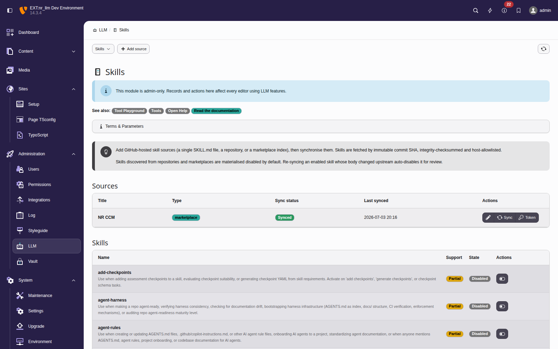
Task: Click the Disabled badge for agent-harness
Action: click(x=480, y=306)
